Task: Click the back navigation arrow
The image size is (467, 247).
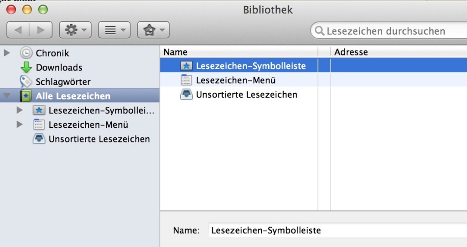Action: point(18,30)
